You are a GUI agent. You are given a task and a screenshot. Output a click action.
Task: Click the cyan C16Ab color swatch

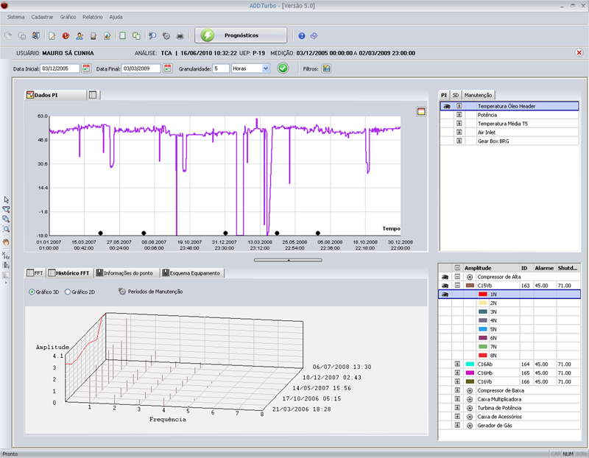tap(470, 364)
